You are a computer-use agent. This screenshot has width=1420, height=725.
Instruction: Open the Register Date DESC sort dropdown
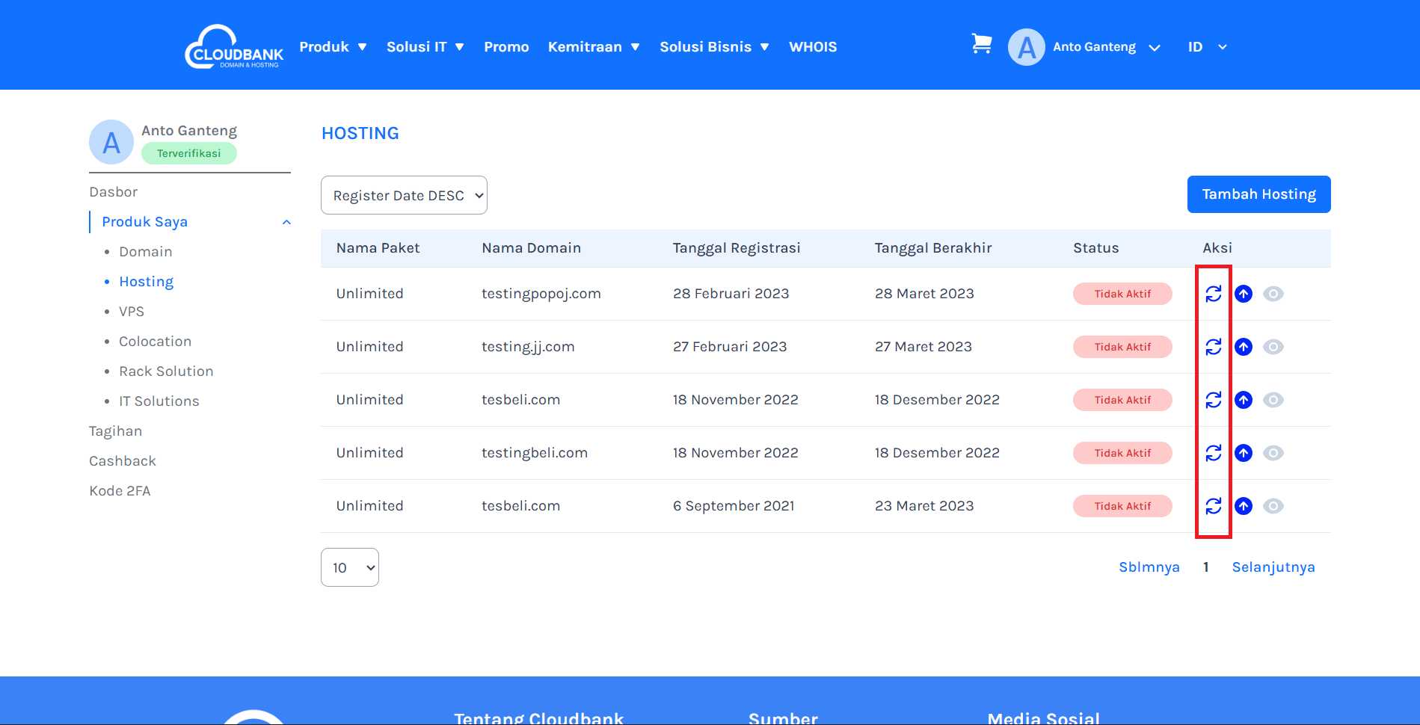tap(404, 195)
